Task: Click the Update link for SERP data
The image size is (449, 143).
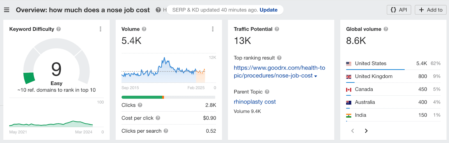Action: pos(268,10)
